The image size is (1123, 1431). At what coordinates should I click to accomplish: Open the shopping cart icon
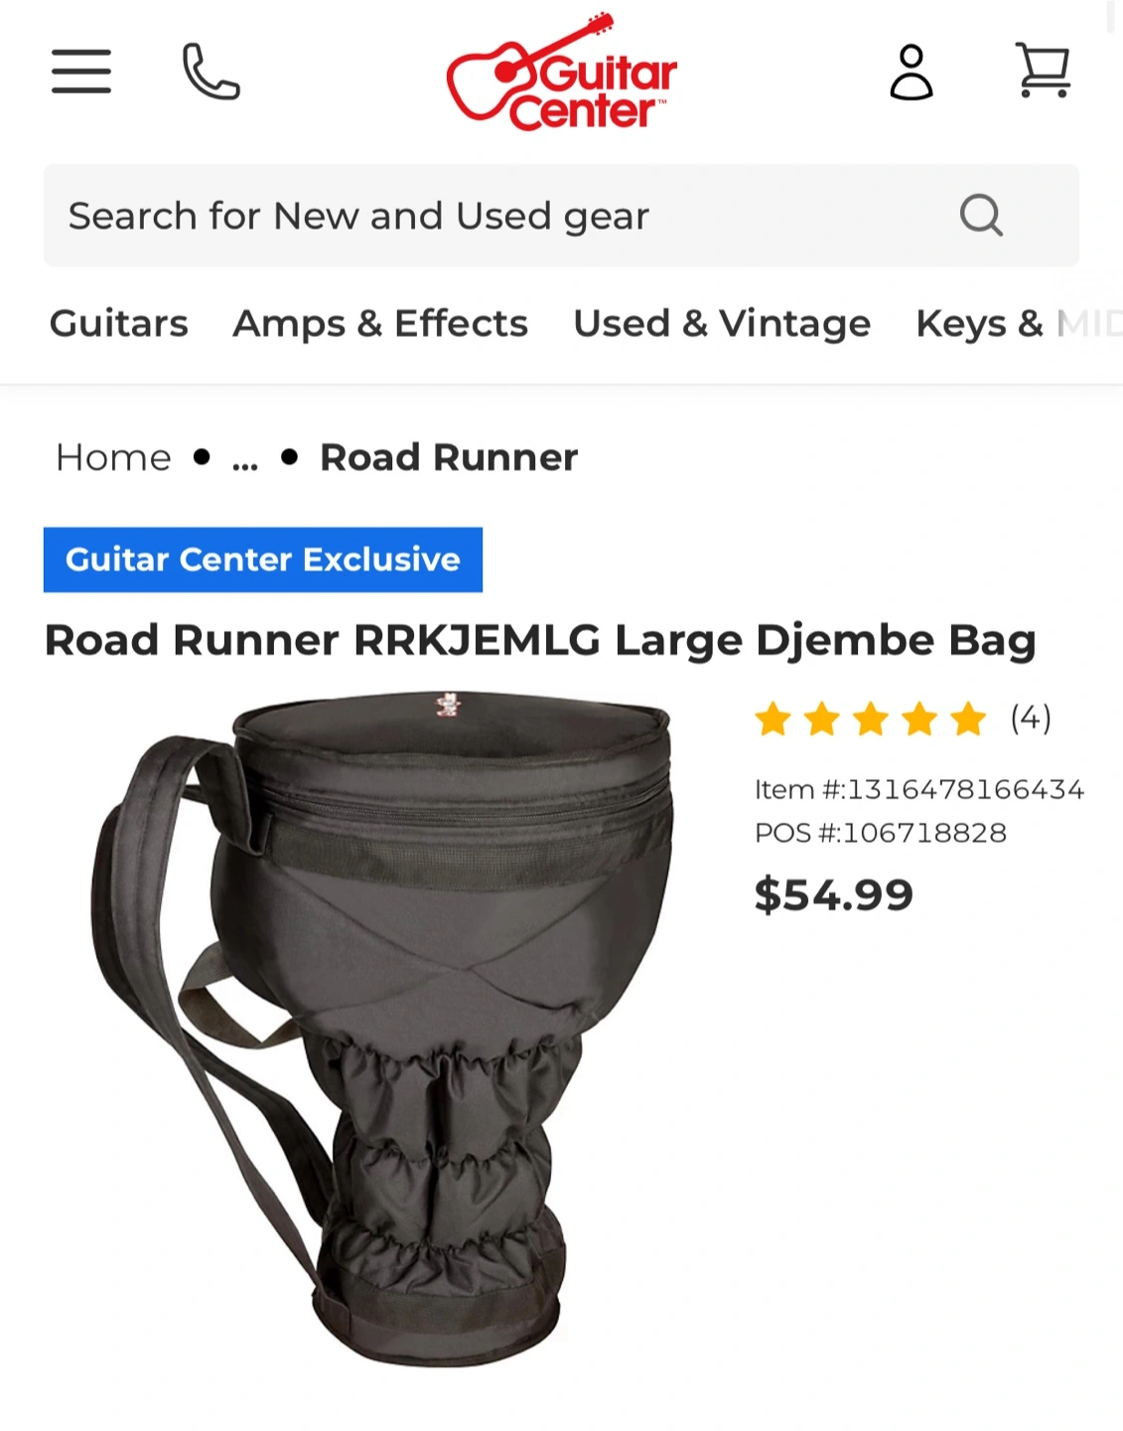tap(1043, 70)
